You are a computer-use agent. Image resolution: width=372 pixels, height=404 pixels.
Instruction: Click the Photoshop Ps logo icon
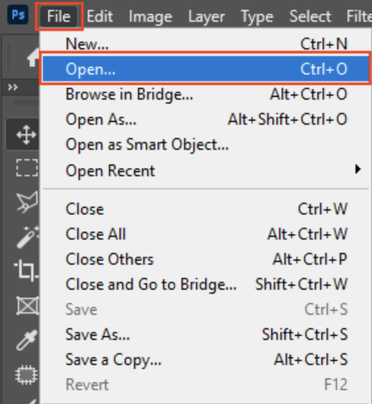point(18,15)
